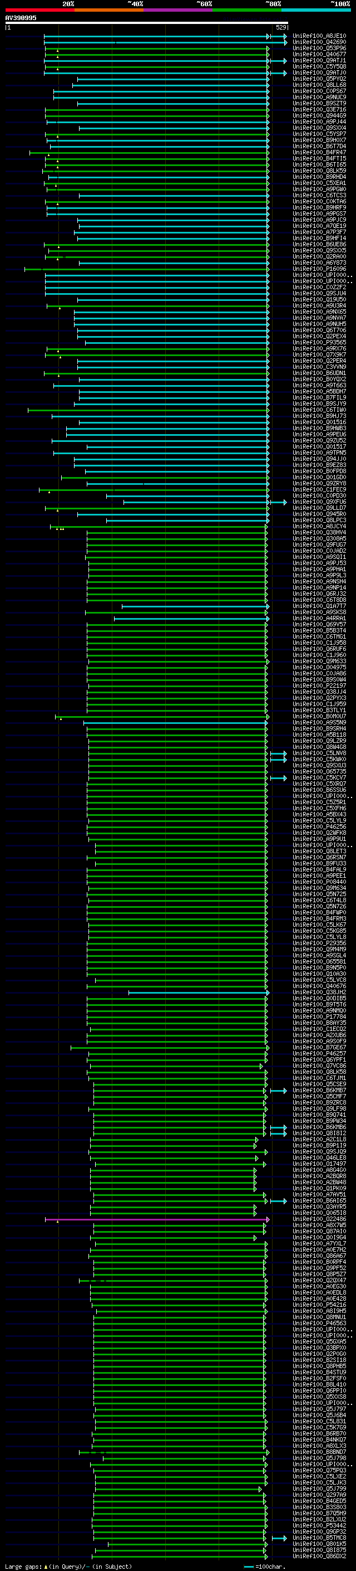The image size is (356, 1571).
Task: Open hit UniRef100_Q42690
Action: point(319,42)
